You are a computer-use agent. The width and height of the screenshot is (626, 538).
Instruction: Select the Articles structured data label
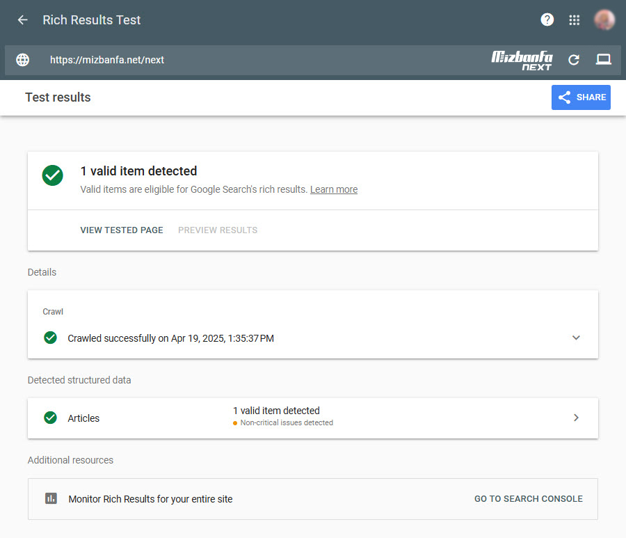pyautogui.click(x=83, y=418)
